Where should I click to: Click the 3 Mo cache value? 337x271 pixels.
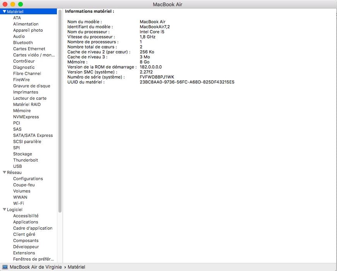coord(145,57)
